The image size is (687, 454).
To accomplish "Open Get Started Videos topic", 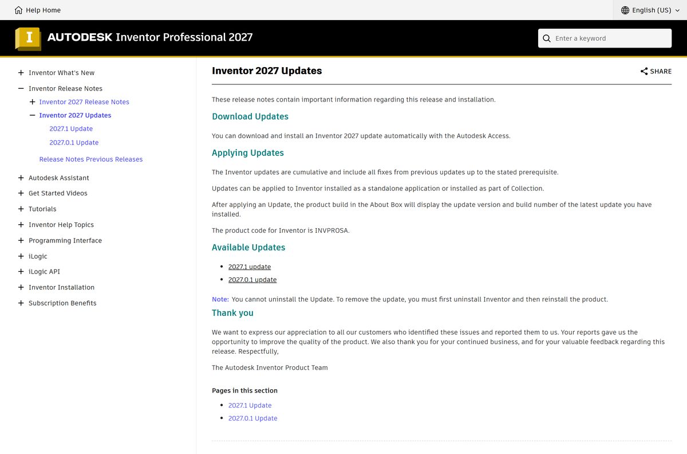I will click(x=58, y=193).
